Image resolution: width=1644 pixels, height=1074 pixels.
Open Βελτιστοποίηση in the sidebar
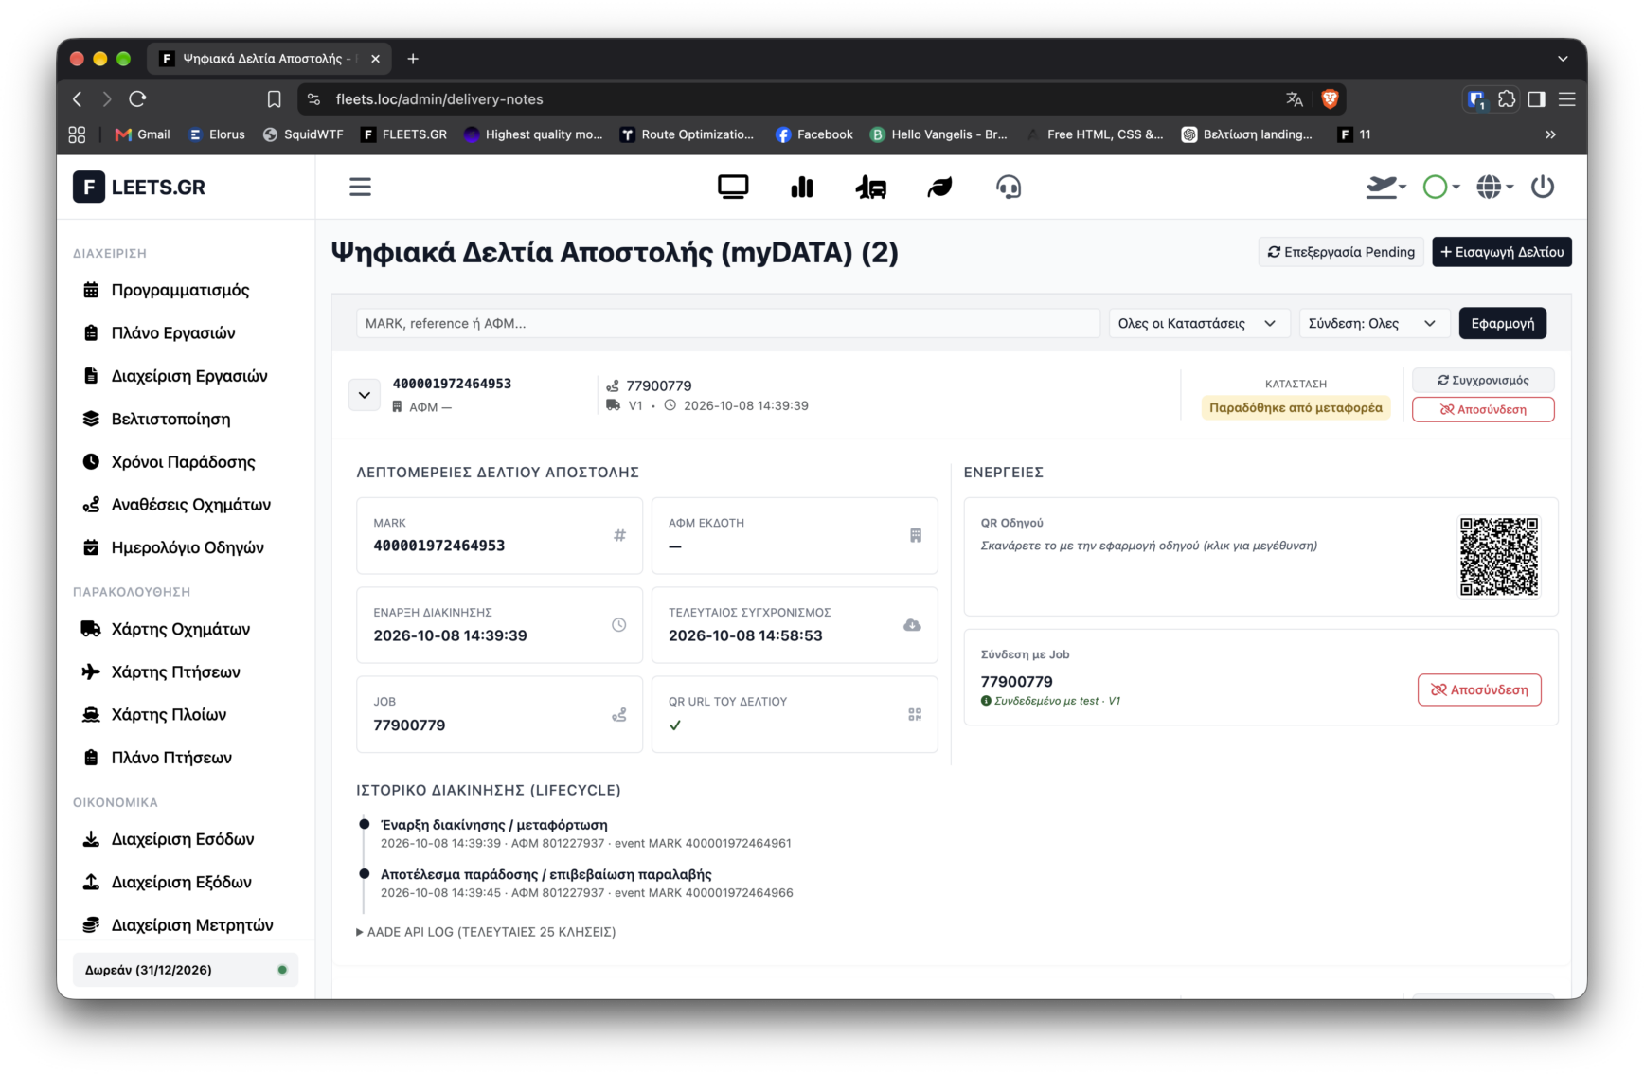click(x=170, y=419)
